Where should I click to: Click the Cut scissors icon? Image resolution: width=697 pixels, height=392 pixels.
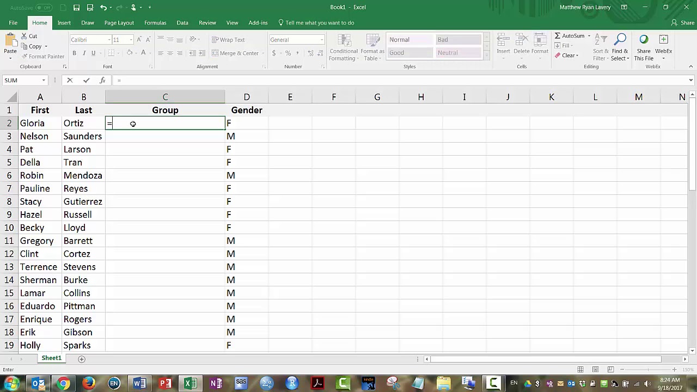(25, 36)
